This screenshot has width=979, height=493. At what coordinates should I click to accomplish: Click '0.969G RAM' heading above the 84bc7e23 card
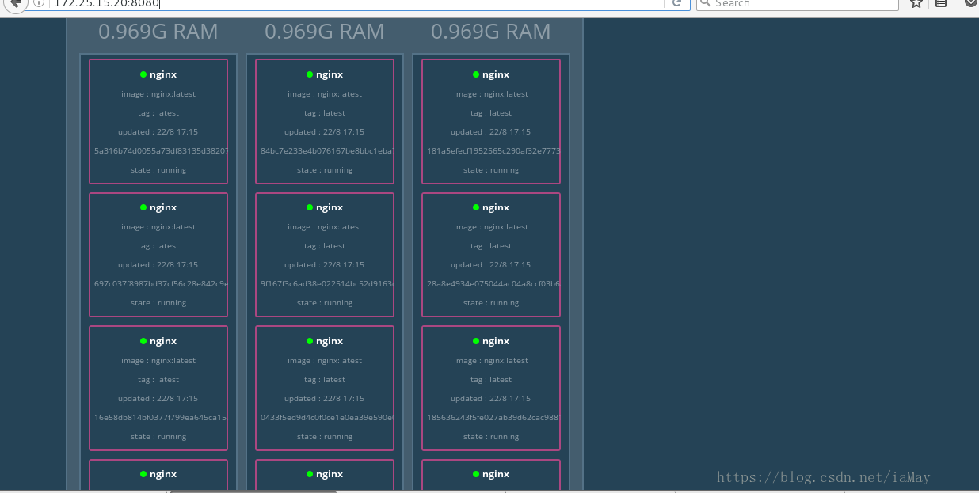[x=325, y=32]
